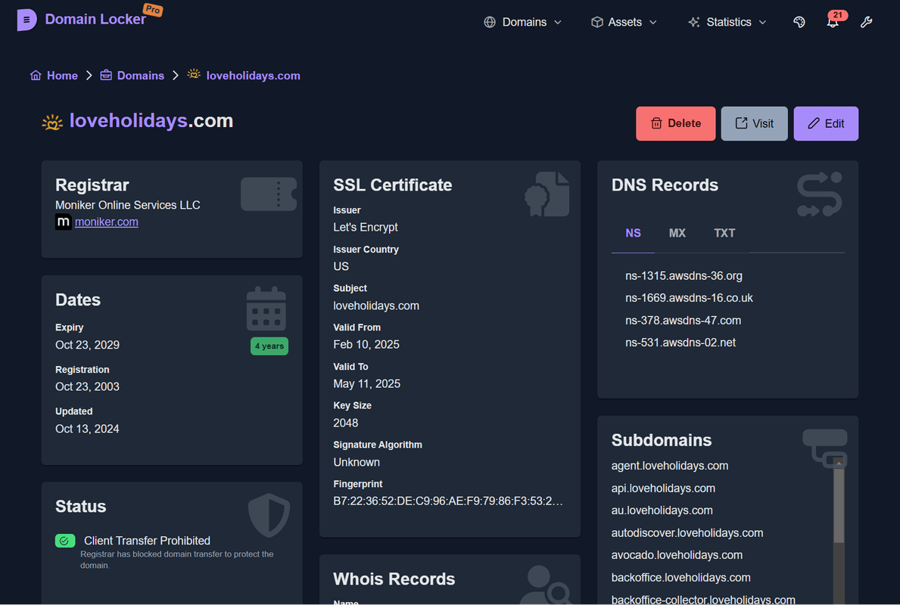The height and width of the screenshot is (605, 900).
Task: Expand the Assets dropdown menu
Action: (624, 22)
